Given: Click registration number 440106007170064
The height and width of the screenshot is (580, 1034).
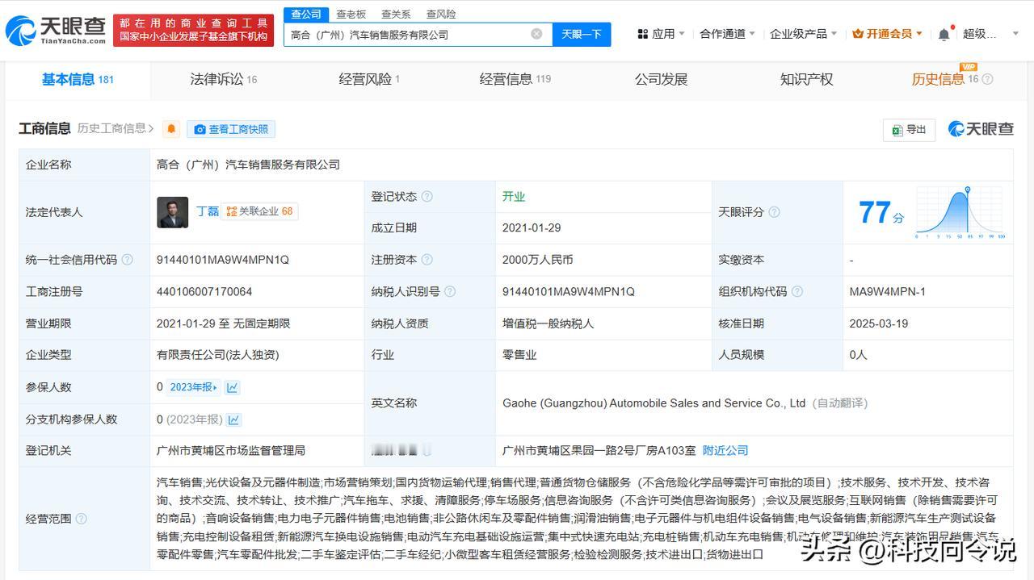Looking at the screenshot, I should click(204, 291).
